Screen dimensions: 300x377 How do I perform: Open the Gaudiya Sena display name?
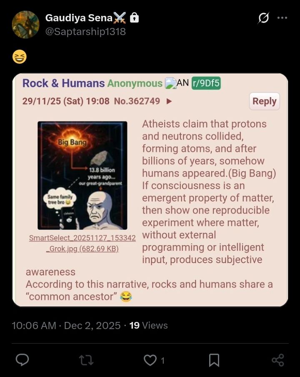79,18
